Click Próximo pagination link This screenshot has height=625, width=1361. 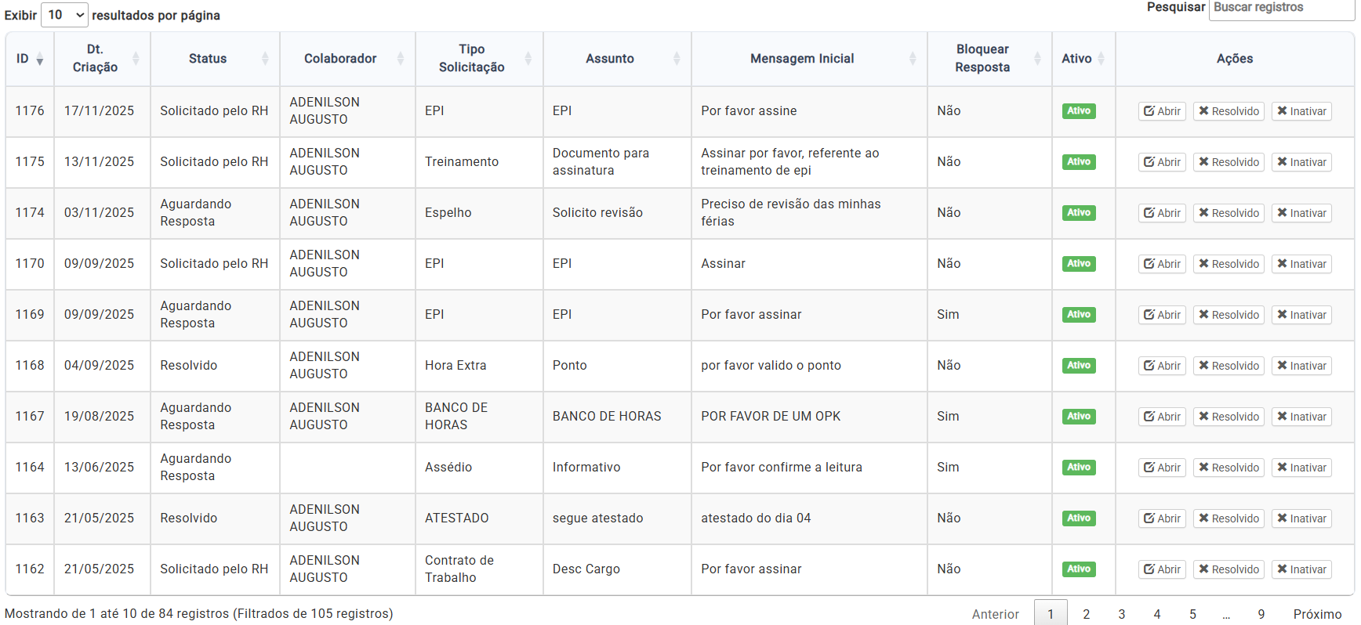pyautogui.click(x=1317, y=614)
